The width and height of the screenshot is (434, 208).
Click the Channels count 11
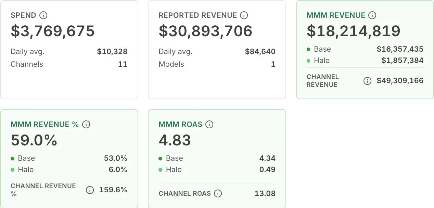pos(123,64)
